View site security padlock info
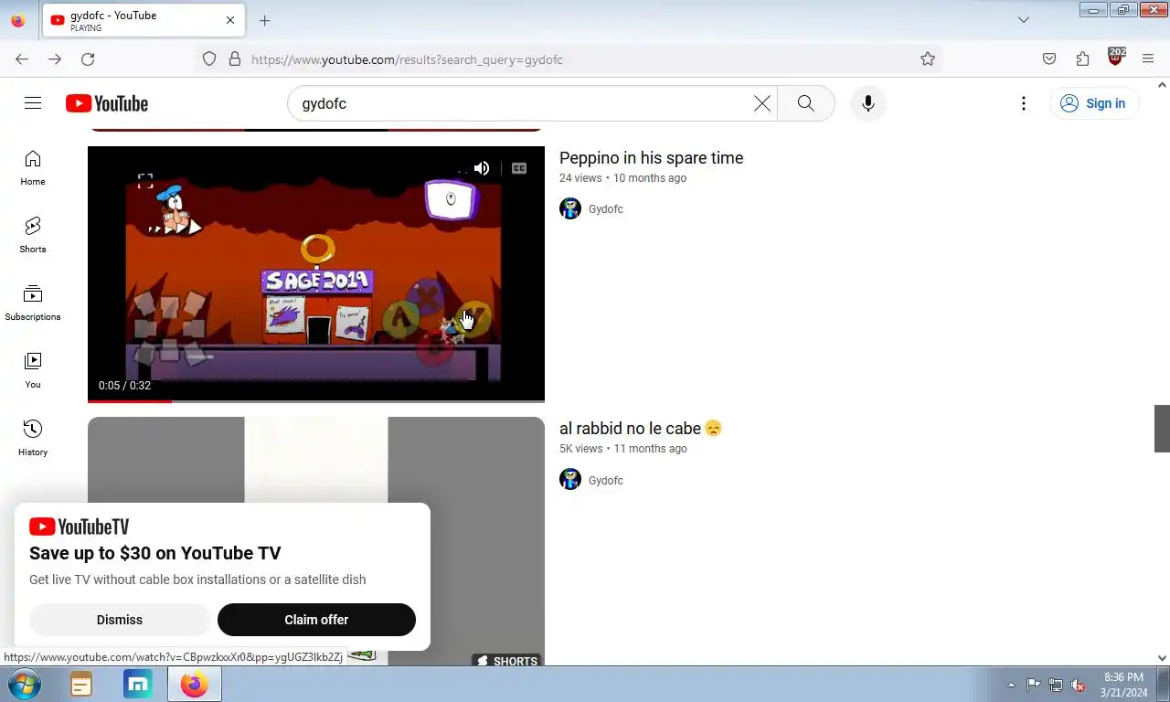The height and width of the screenshot is (702, 1170). [235, 59]
